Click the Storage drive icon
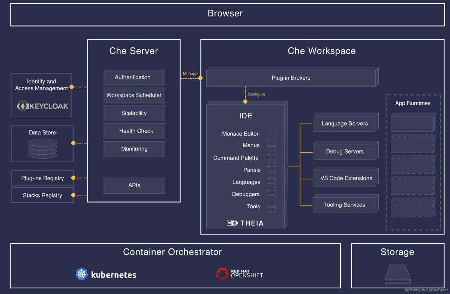This screenshot has height=294, width=450. pos(397,274)
